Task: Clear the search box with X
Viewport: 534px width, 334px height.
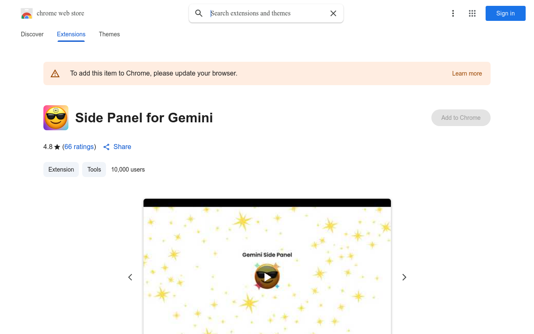Action: click(x=333, y=13)
